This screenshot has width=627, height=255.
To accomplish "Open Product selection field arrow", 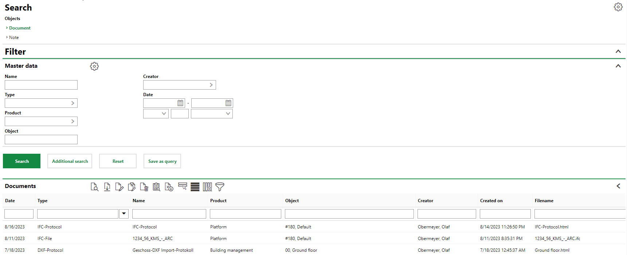I will pyautogui.click(x=73, y=121).
